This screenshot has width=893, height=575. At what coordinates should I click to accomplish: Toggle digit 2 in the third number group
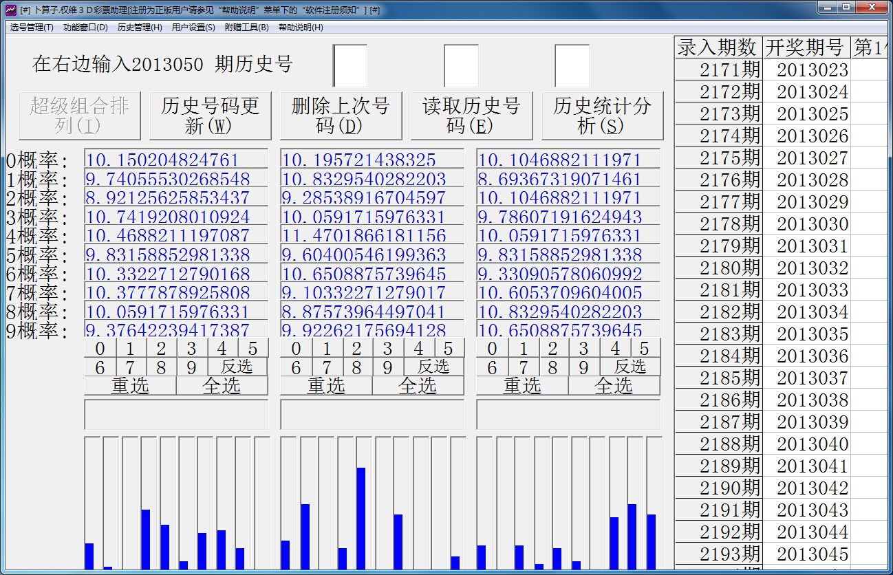click(553, 348)
